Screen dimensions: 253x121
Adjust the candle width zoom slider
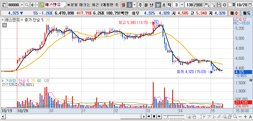point(167,116)
